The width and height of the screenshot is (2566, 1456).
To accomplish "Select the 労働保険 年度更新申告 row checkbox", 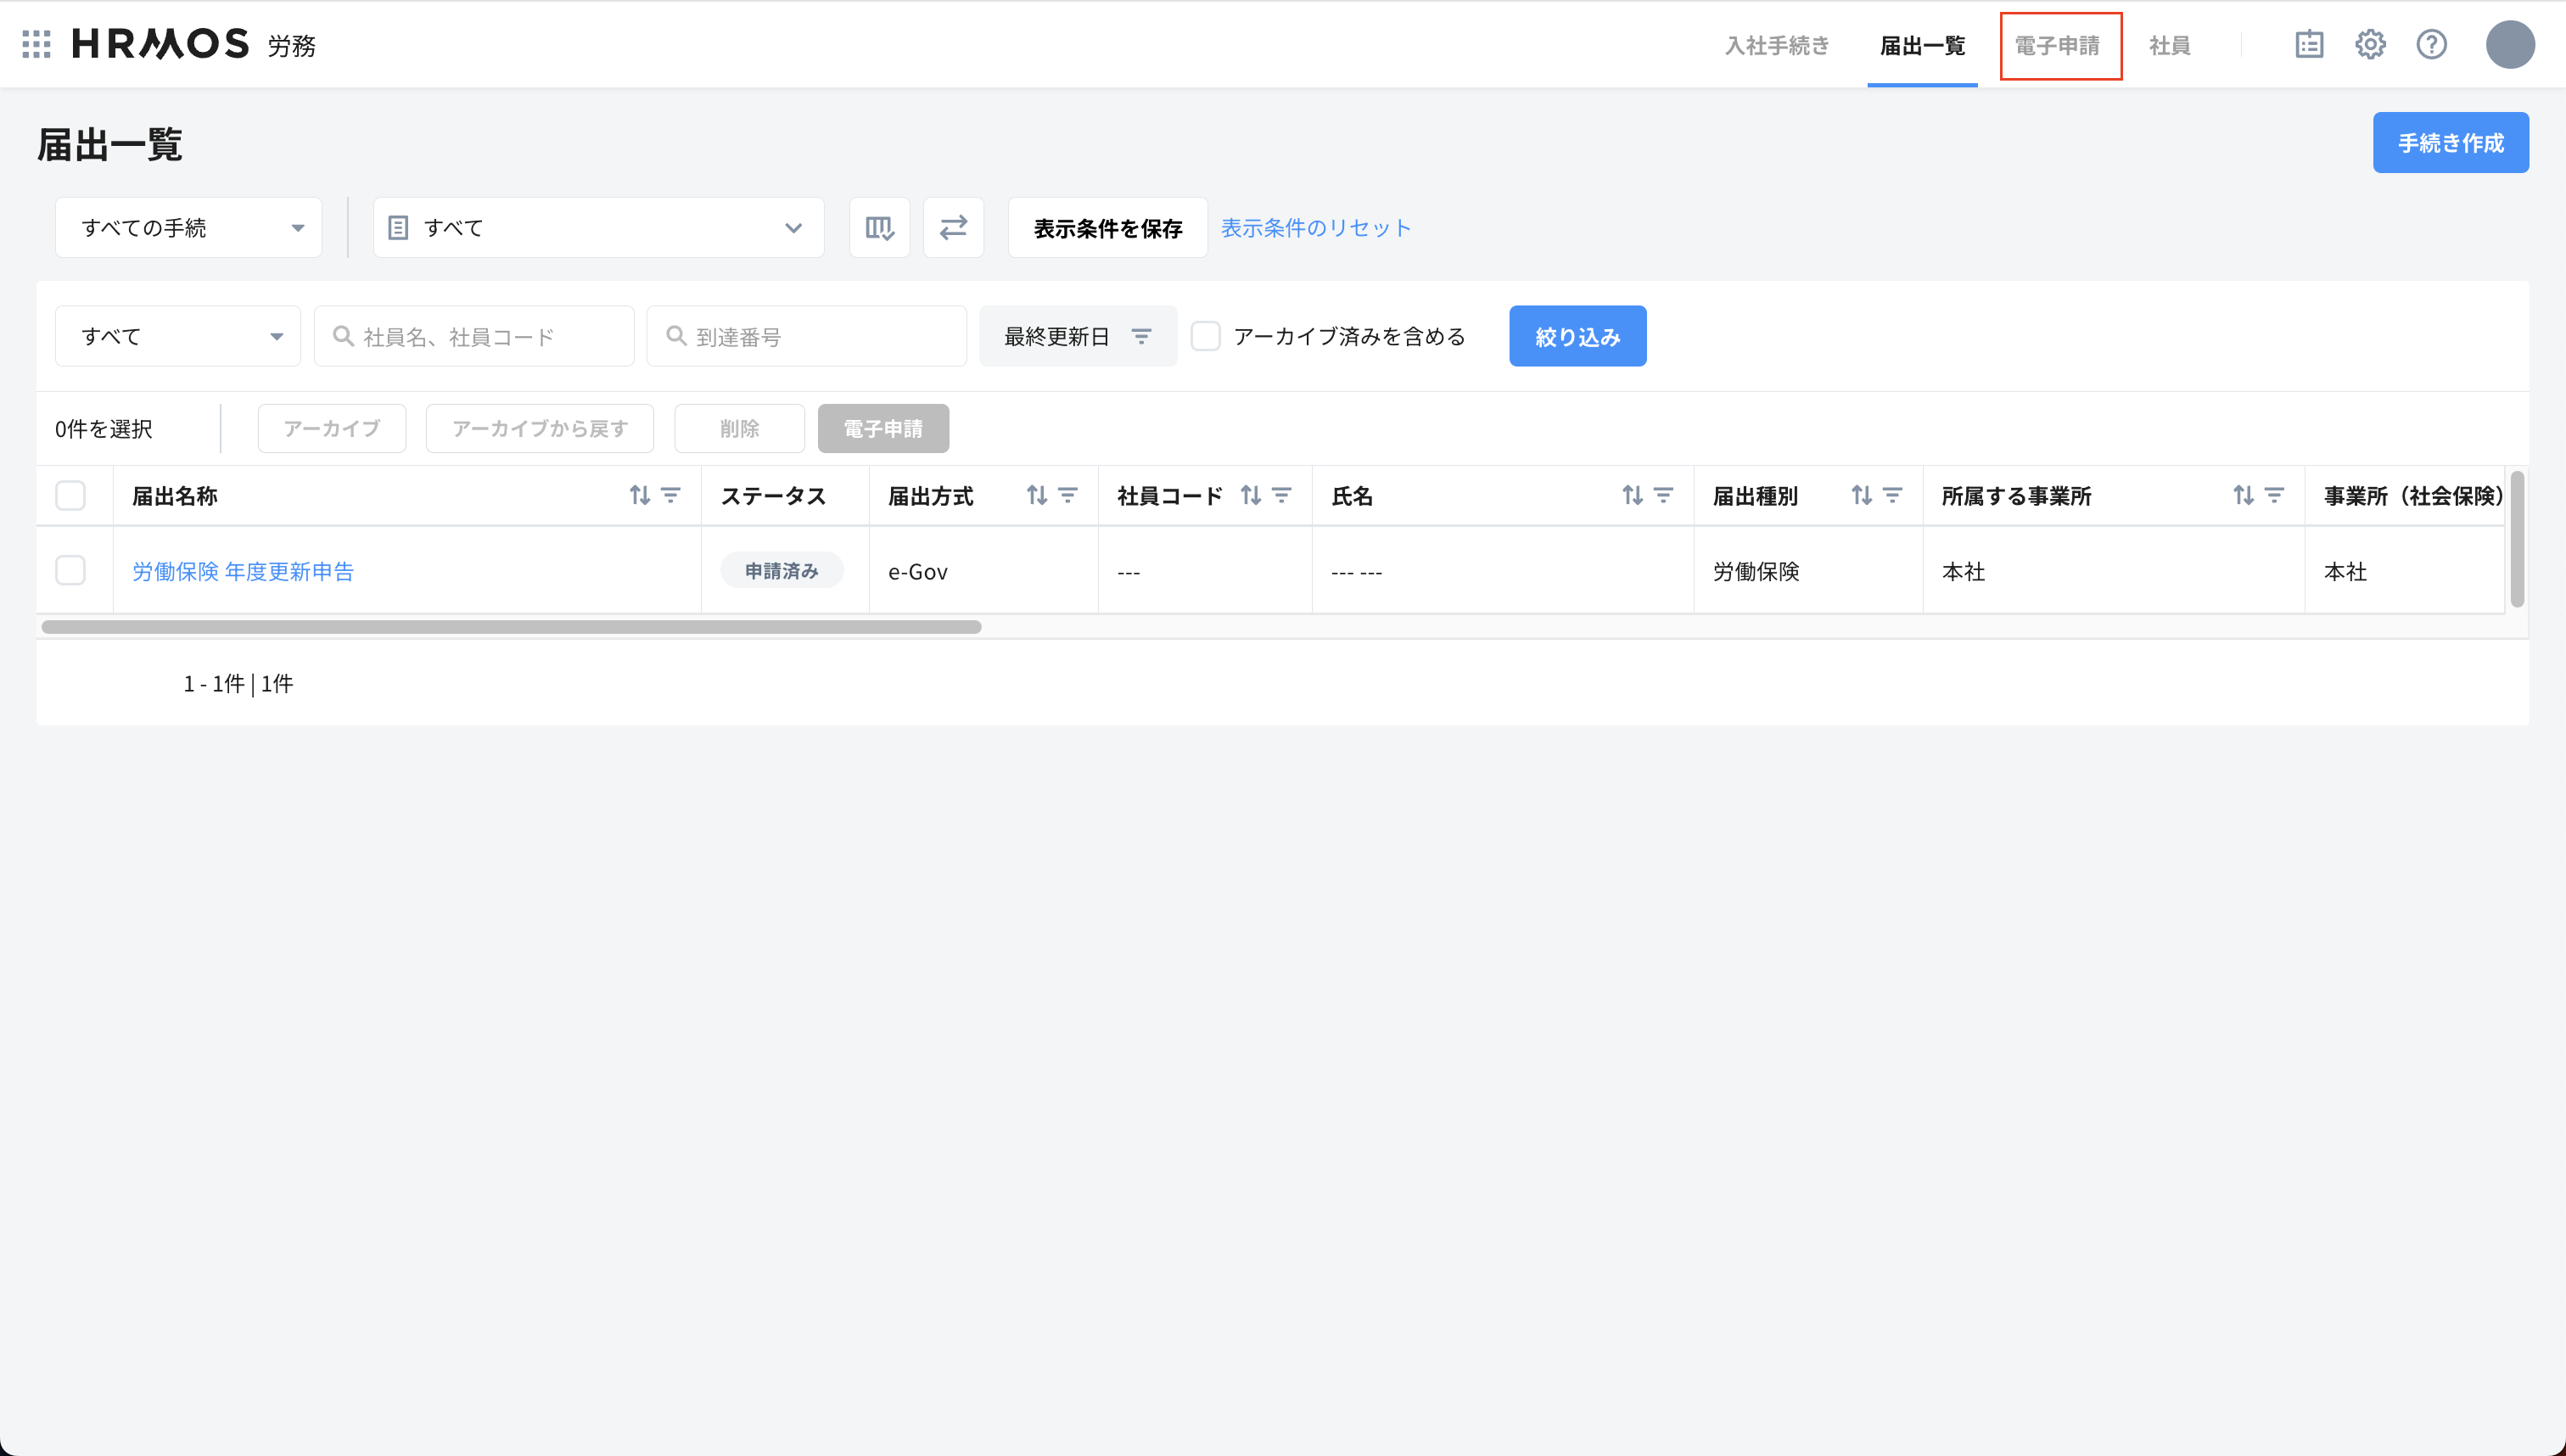I will point(70,570).
